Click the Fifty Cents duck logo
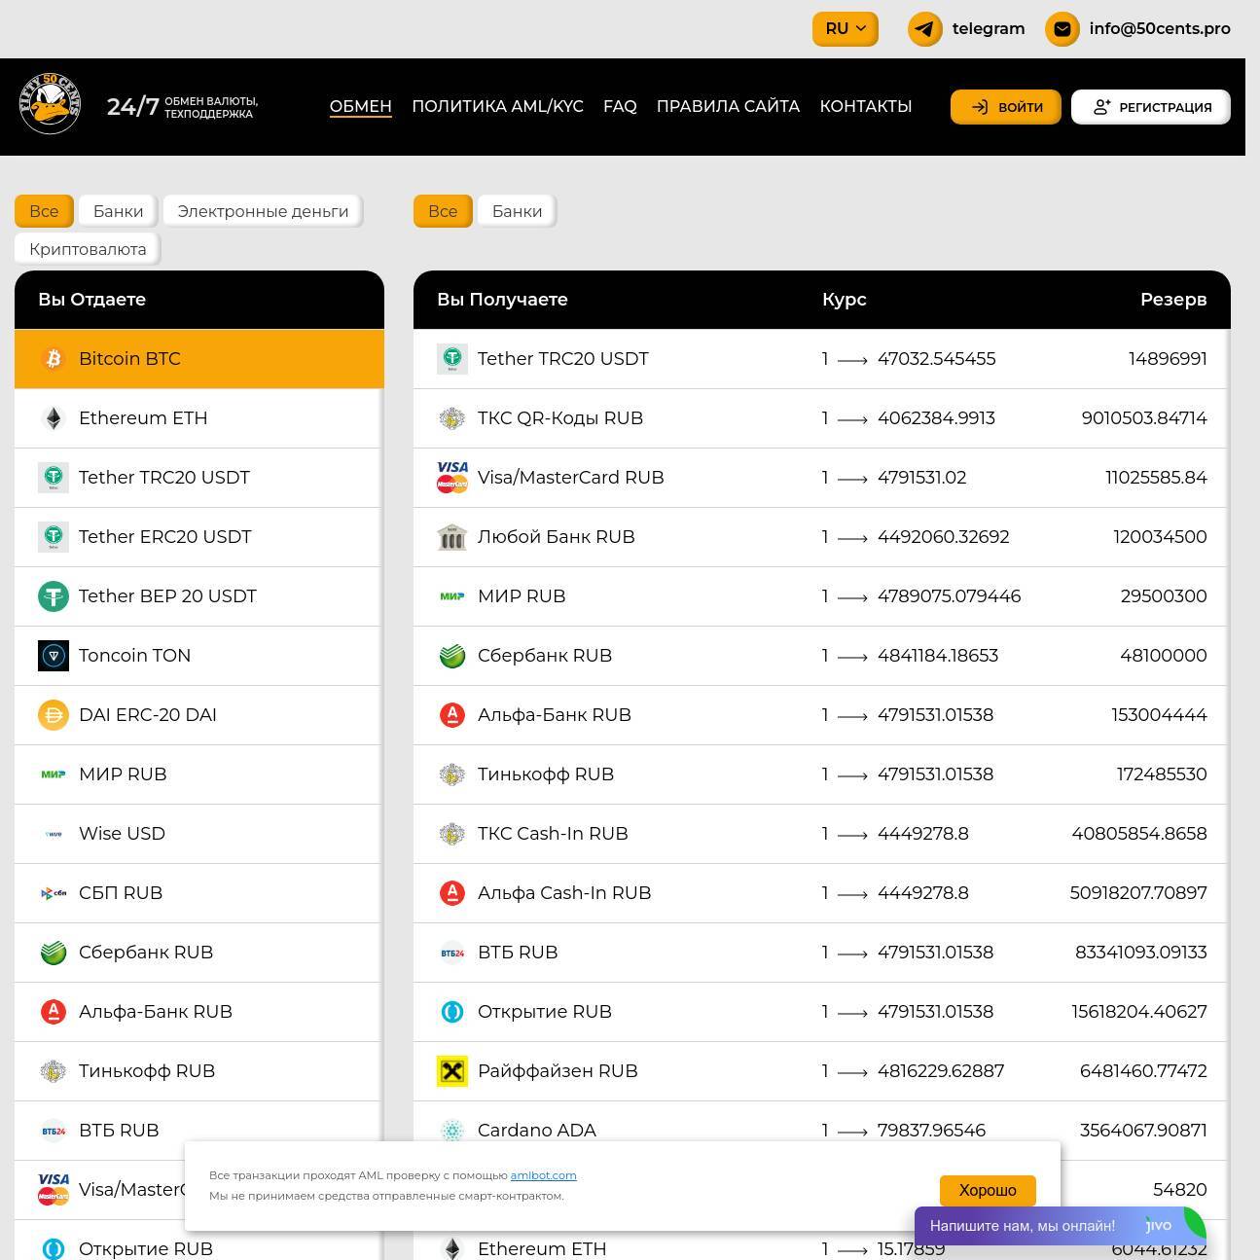The image size is (1260, 1260). tap(50, 105)
